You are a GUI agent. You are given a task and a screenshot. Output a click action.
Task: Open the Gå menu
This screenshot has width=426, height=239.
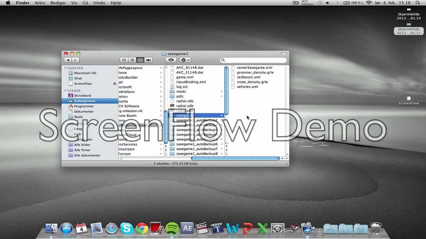pos(85,3)
